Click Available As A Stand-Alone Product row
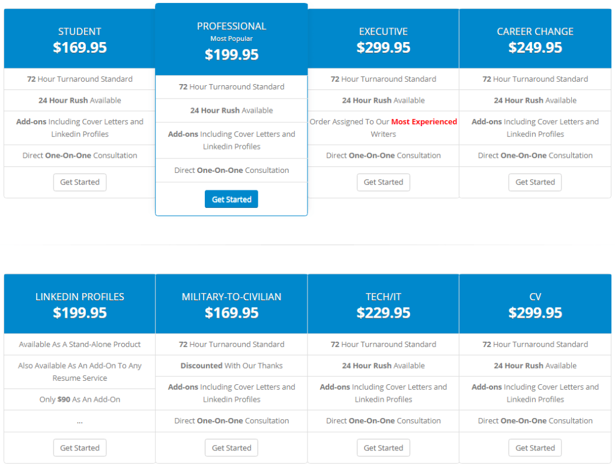615x469 pixels. point(80,344)
